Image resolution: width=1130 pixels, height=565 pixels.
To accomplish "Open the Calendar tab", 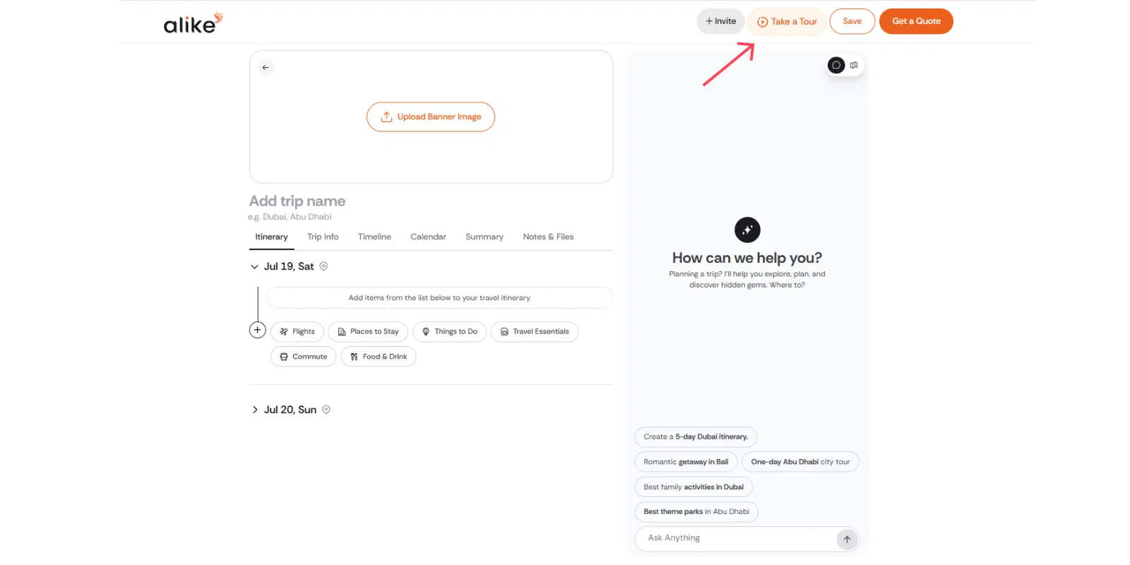I will tap(428, 237).
